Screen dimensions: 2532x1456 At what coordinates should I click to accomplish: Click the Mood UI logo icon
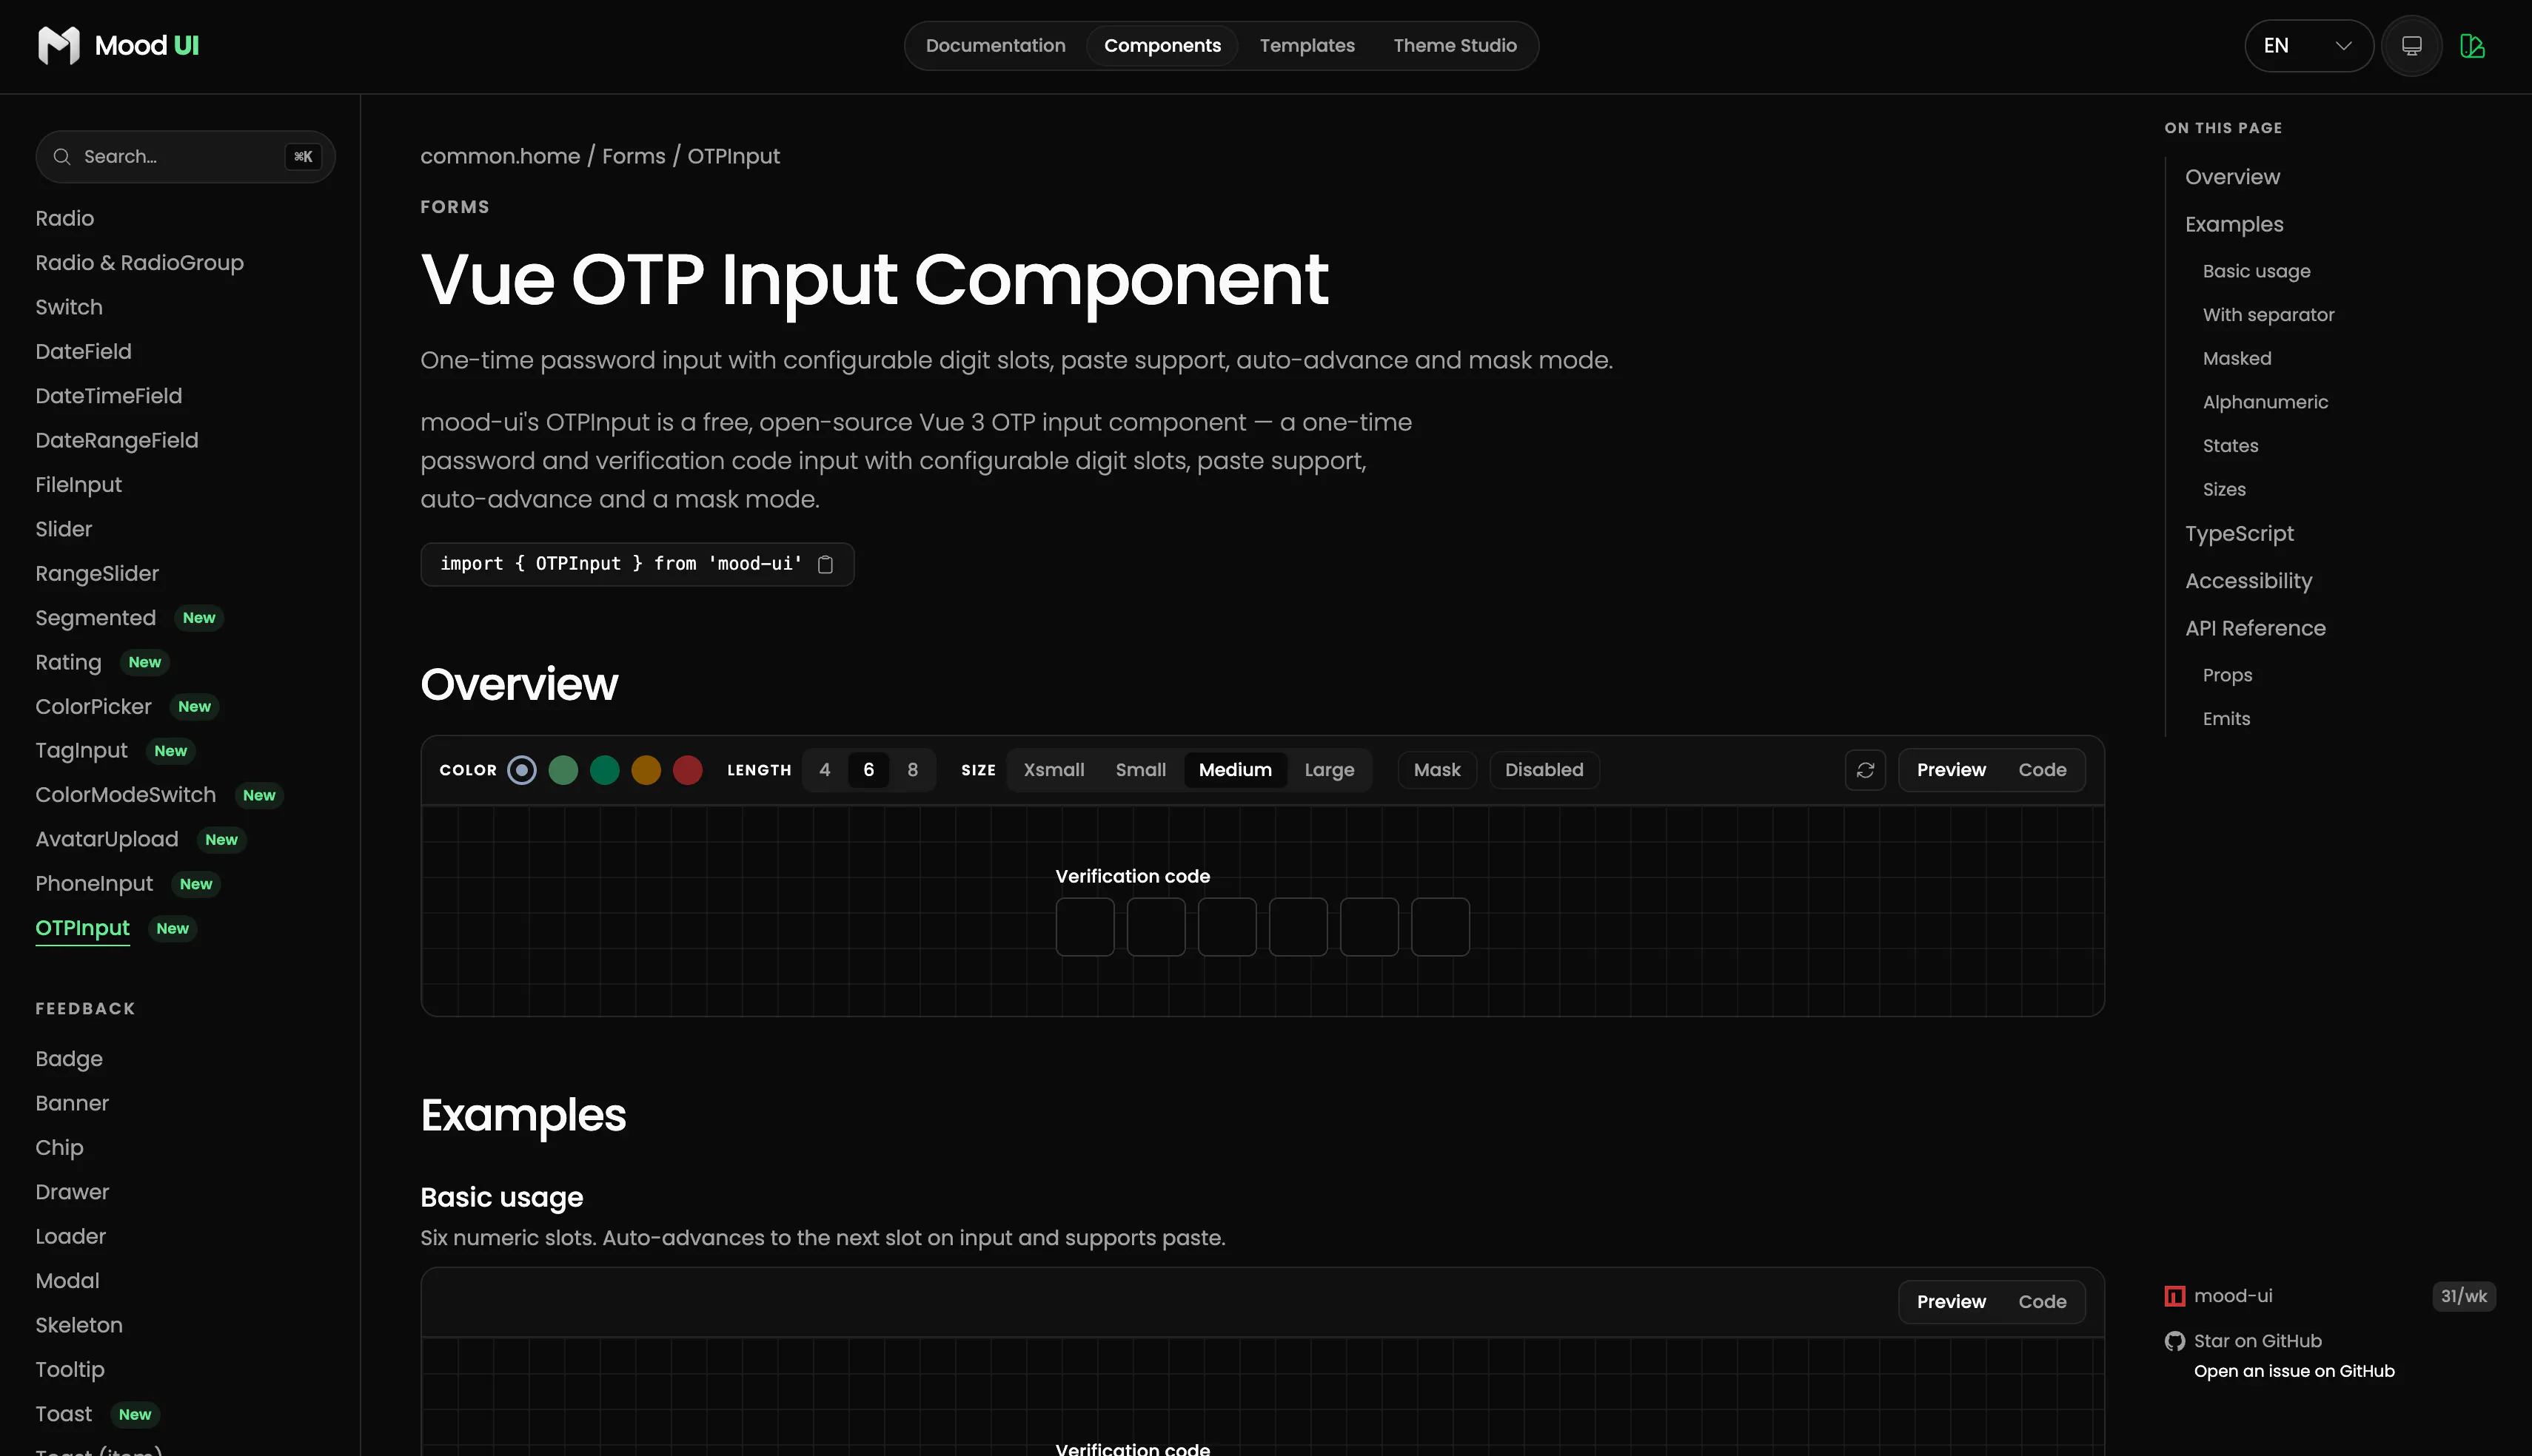coord(58,45)
